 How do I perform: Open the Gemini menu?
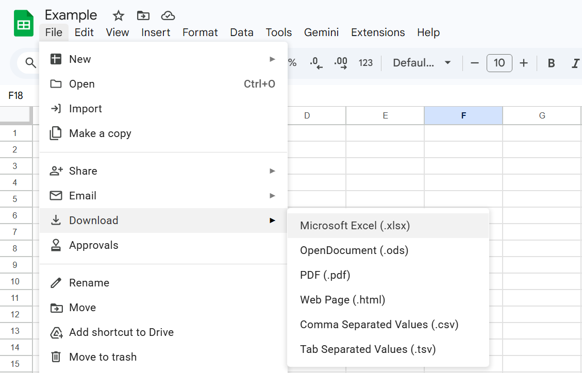tap(321, 32)
